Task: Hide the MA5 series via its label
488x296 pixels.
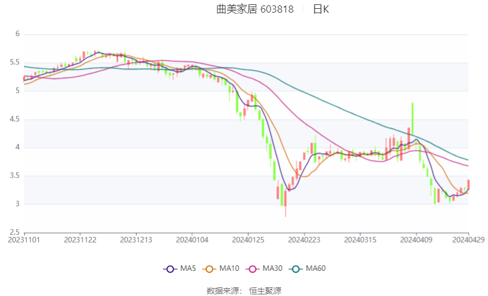Action: pos(188,268)
